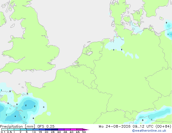The height and width of the screenshot is (133, 172).
Task: Click the '0.5' legend scale label
Action: coord(9,132)
